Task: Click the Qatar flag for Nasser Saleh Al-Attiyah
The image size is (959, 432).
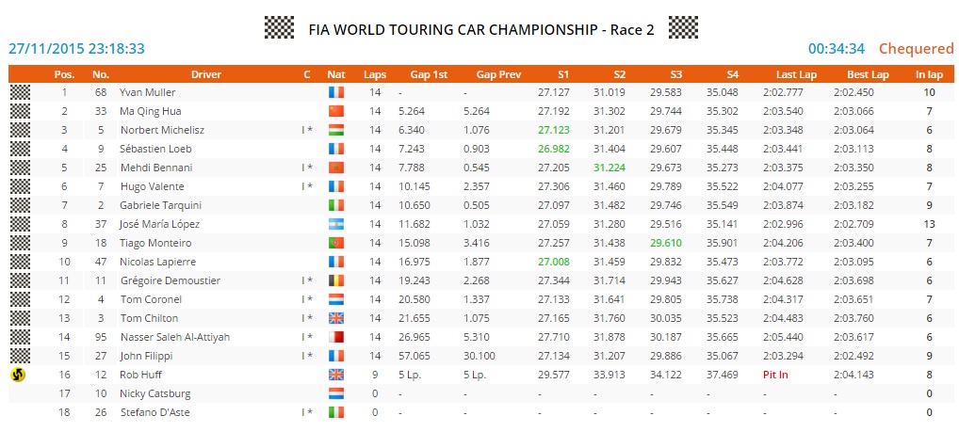Action: click(336, 337)
